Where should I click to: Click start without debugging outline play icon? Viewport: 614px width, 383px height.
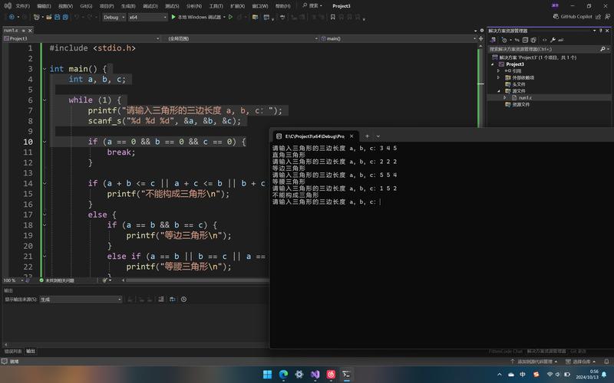(x=231, y=17)
